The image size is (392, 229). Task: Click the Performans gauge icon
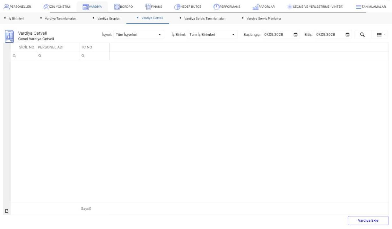(x=216, y=7)
